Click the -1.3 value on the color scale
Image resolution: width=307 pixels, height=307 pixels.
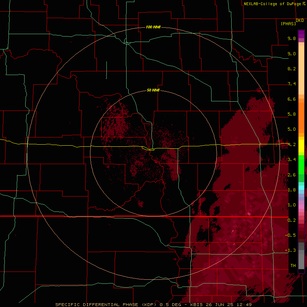[x=290, y=250]
